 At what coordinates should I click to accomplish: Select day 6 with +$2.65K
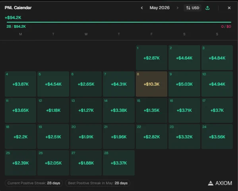tap(86, 84)
